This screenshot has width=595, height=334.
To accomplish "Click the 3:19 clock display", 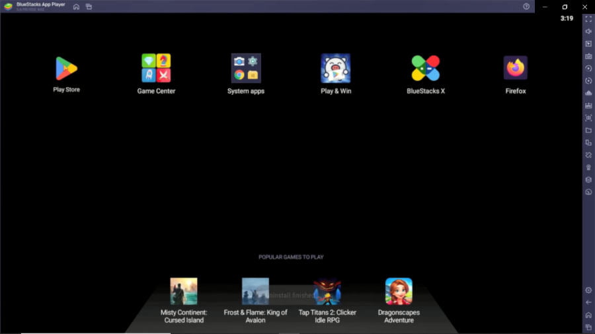I will [x=567, y=18].
